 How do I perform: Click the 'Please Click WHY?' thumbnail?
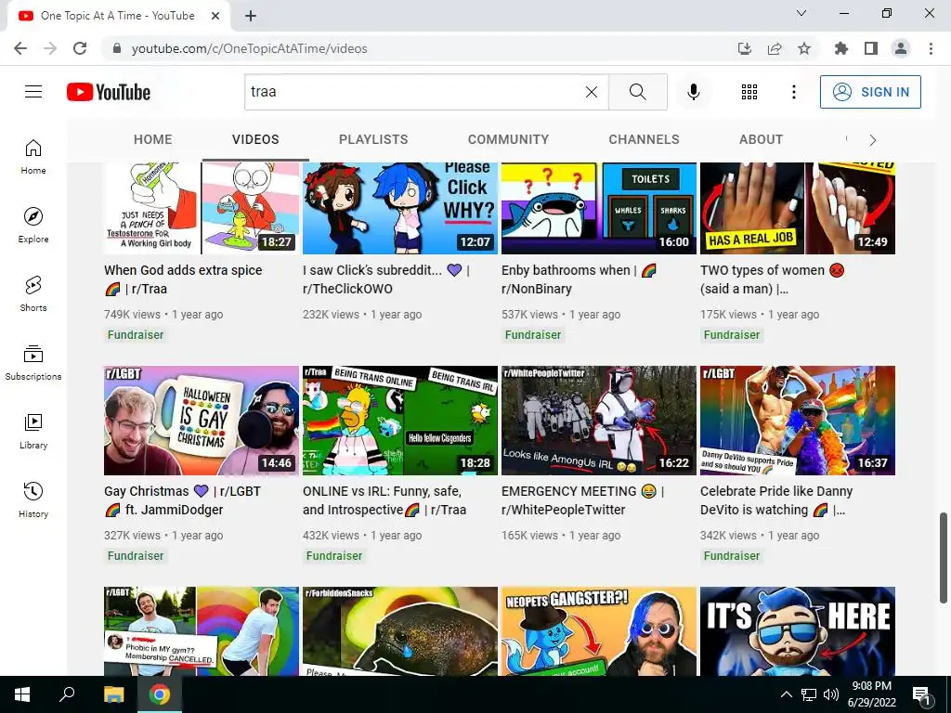click(x=400, y=208)
